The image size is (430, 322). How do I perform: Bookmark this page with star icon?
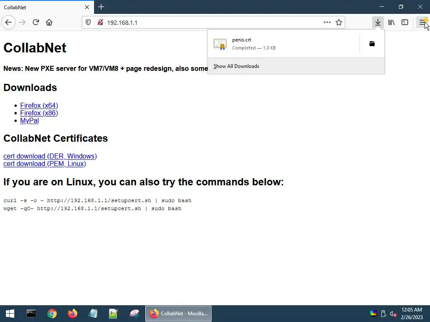pyautogui.click(x=339, y=22)
